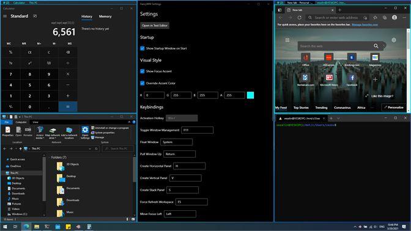Click Edge's Collections icon
The height and width of the screenshot is (231, 411).
coord(385,18)
